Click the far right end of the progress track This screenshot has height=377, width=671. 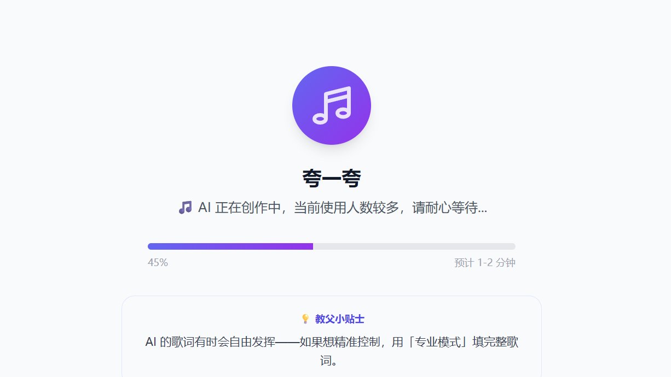pyautogui.click(x=513, y=246)
